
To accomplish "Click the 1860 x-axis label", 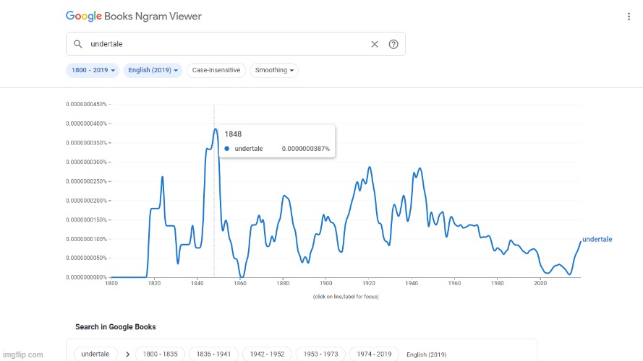I will pos(240,283).
